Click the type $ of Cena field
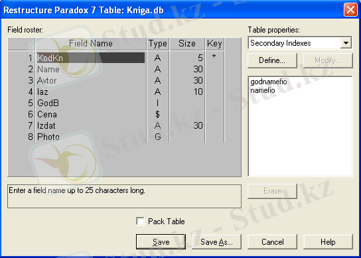Viewport: 361px width, 258px height. pos(157,114)
